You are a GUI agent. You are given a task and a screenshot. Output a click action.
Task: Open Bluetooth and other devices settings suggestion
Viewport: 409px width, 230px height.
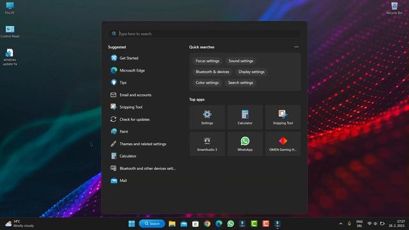[143, 168]
